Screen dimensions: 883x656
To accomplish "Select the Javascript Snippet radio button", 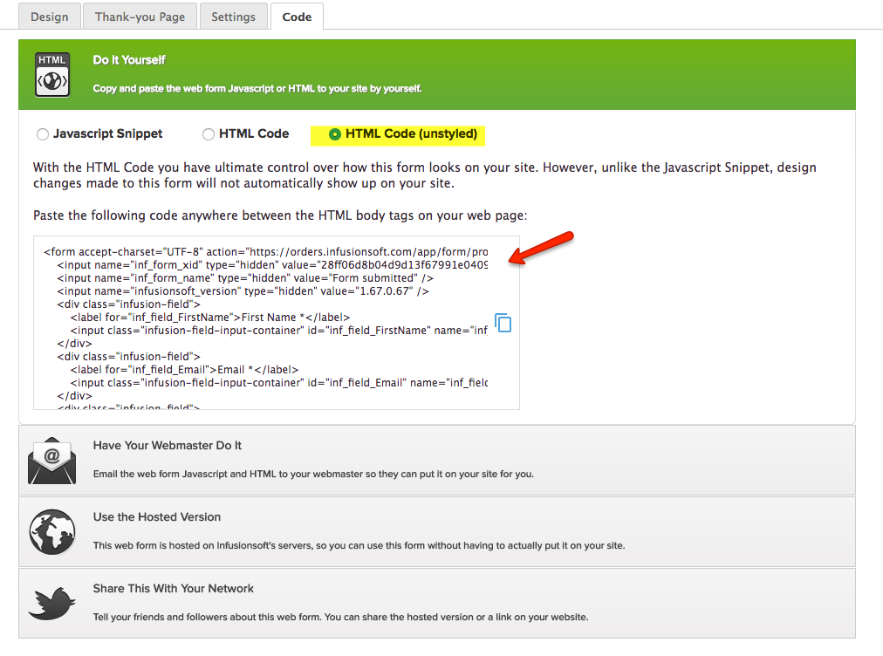I will click(x=43, y=134).
